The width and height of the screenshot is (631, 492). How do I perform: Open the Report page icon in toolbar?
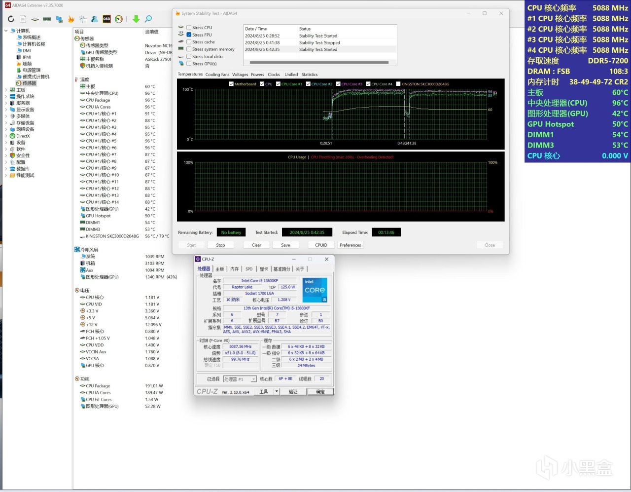click(x=23, y=19)
